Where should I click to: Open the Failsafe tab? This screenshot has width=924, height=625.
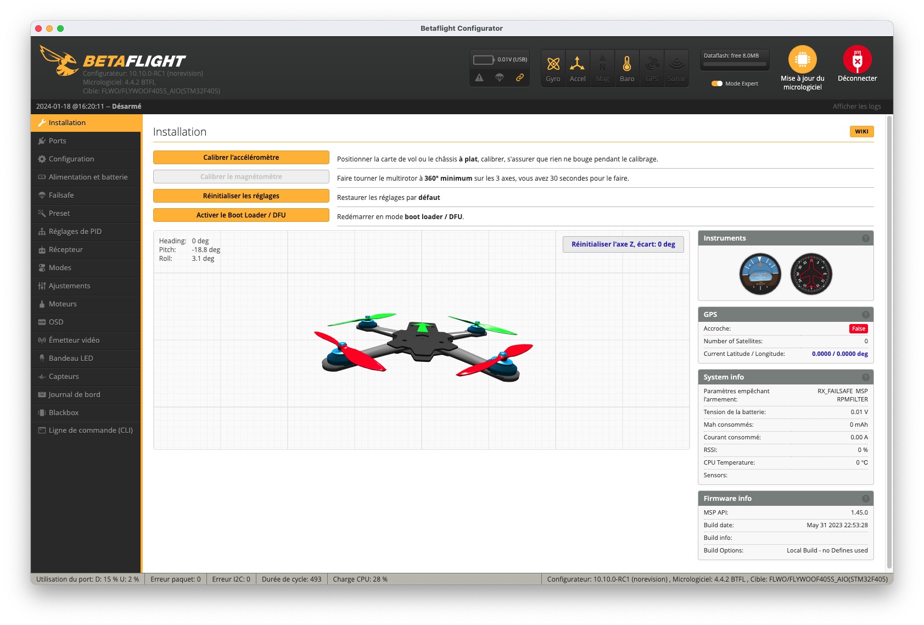point(86,196)
